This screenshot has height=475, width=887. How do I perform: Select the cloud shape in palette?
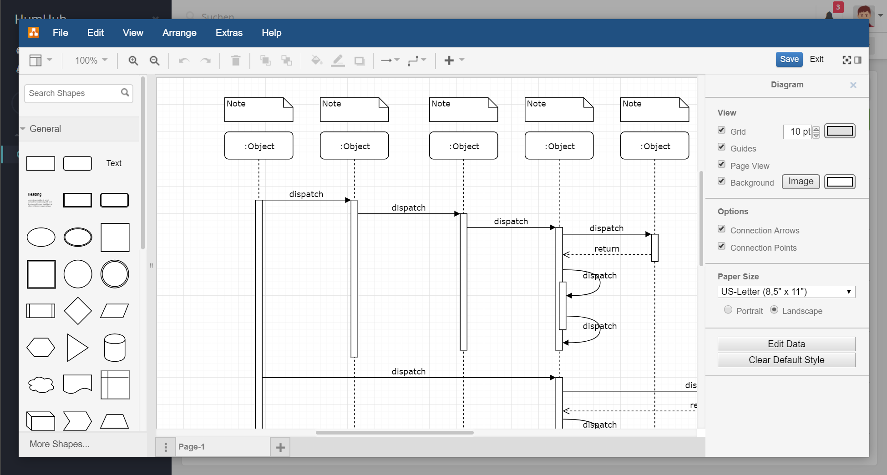pos(41,384)
